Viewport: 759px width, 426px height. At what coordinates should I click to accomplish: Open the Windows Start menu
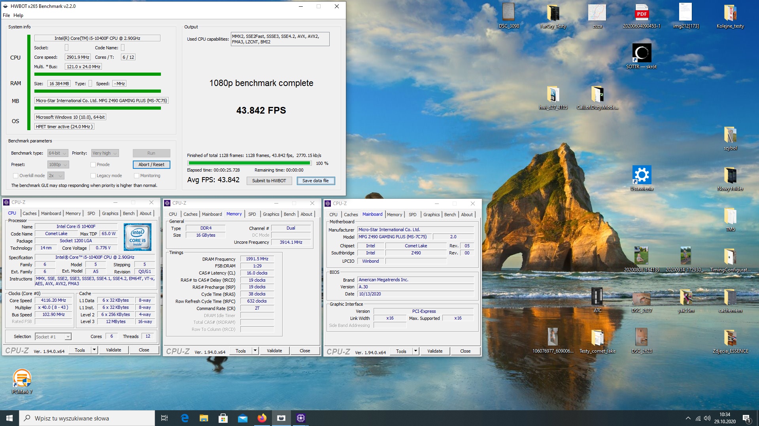9,418
